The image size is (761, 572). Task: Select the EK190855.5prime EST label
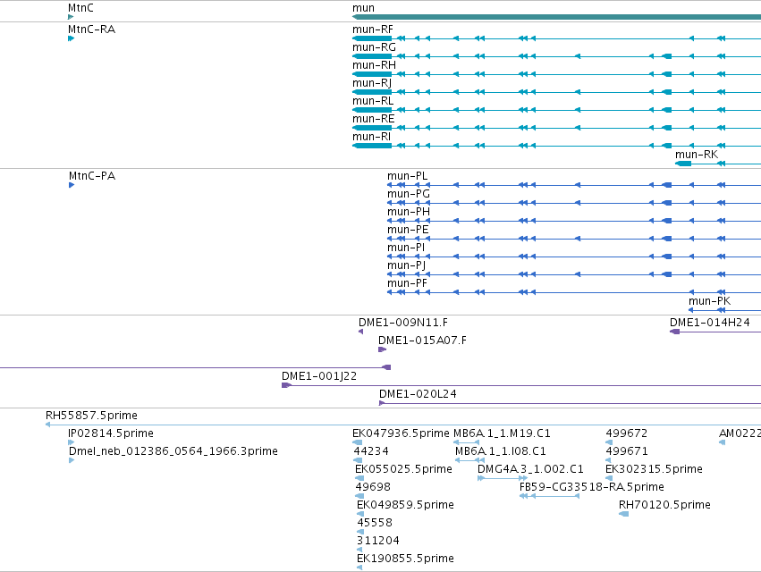(x=405, y=559)
